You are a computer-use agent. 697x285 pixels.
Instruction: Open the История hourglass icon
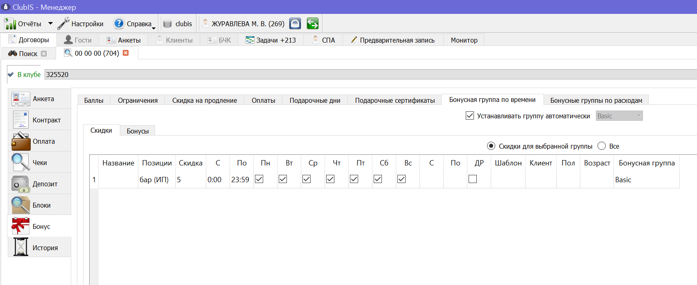[x=20, y=248]
